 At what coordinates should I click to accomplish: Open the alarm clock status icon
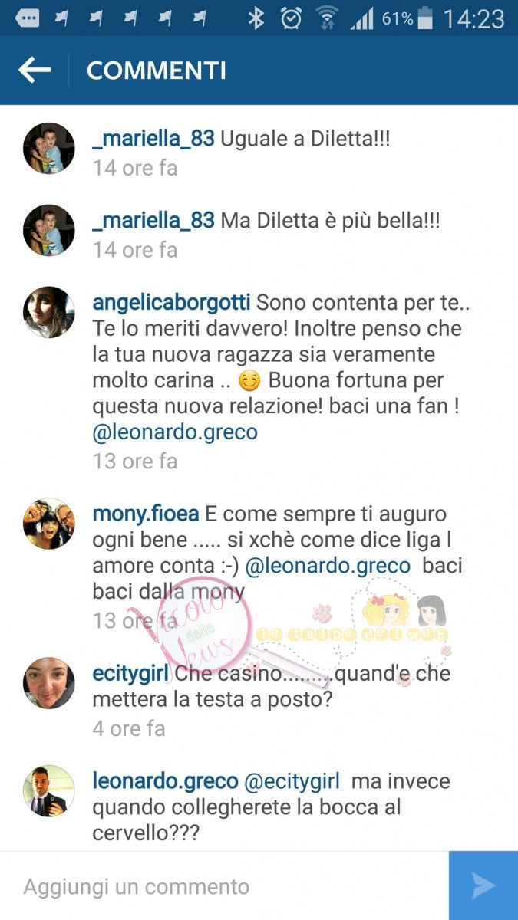[x=291, y=18]
